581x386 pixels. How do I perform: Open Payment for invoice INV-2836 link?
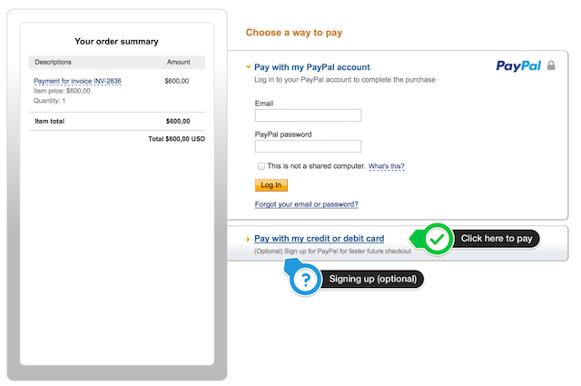coord(77,81)
